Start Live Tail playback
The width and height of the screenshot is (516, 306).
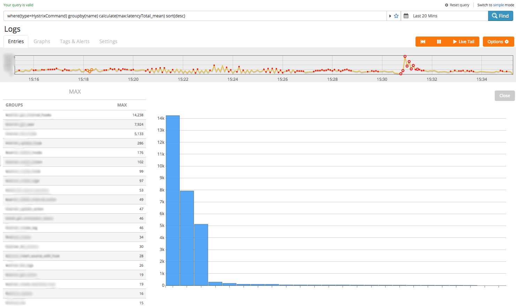pyautogui.click(x=463, y=42)
